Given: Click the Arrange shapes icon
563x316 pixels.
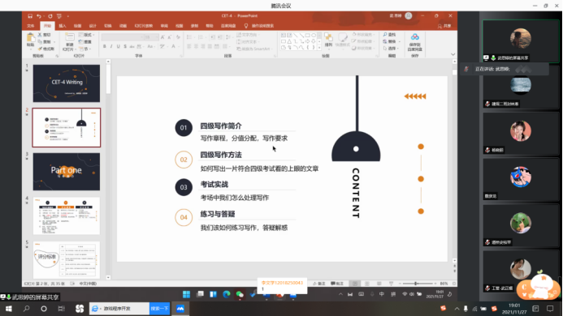Looking at the screenshot, I should (x=328, y=37).
